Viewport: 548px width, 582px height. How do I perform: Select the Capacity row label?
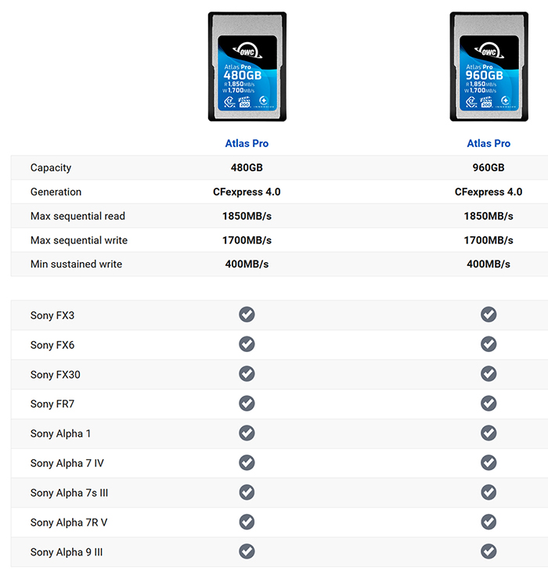pyautogui.click(x=51, y=167)
